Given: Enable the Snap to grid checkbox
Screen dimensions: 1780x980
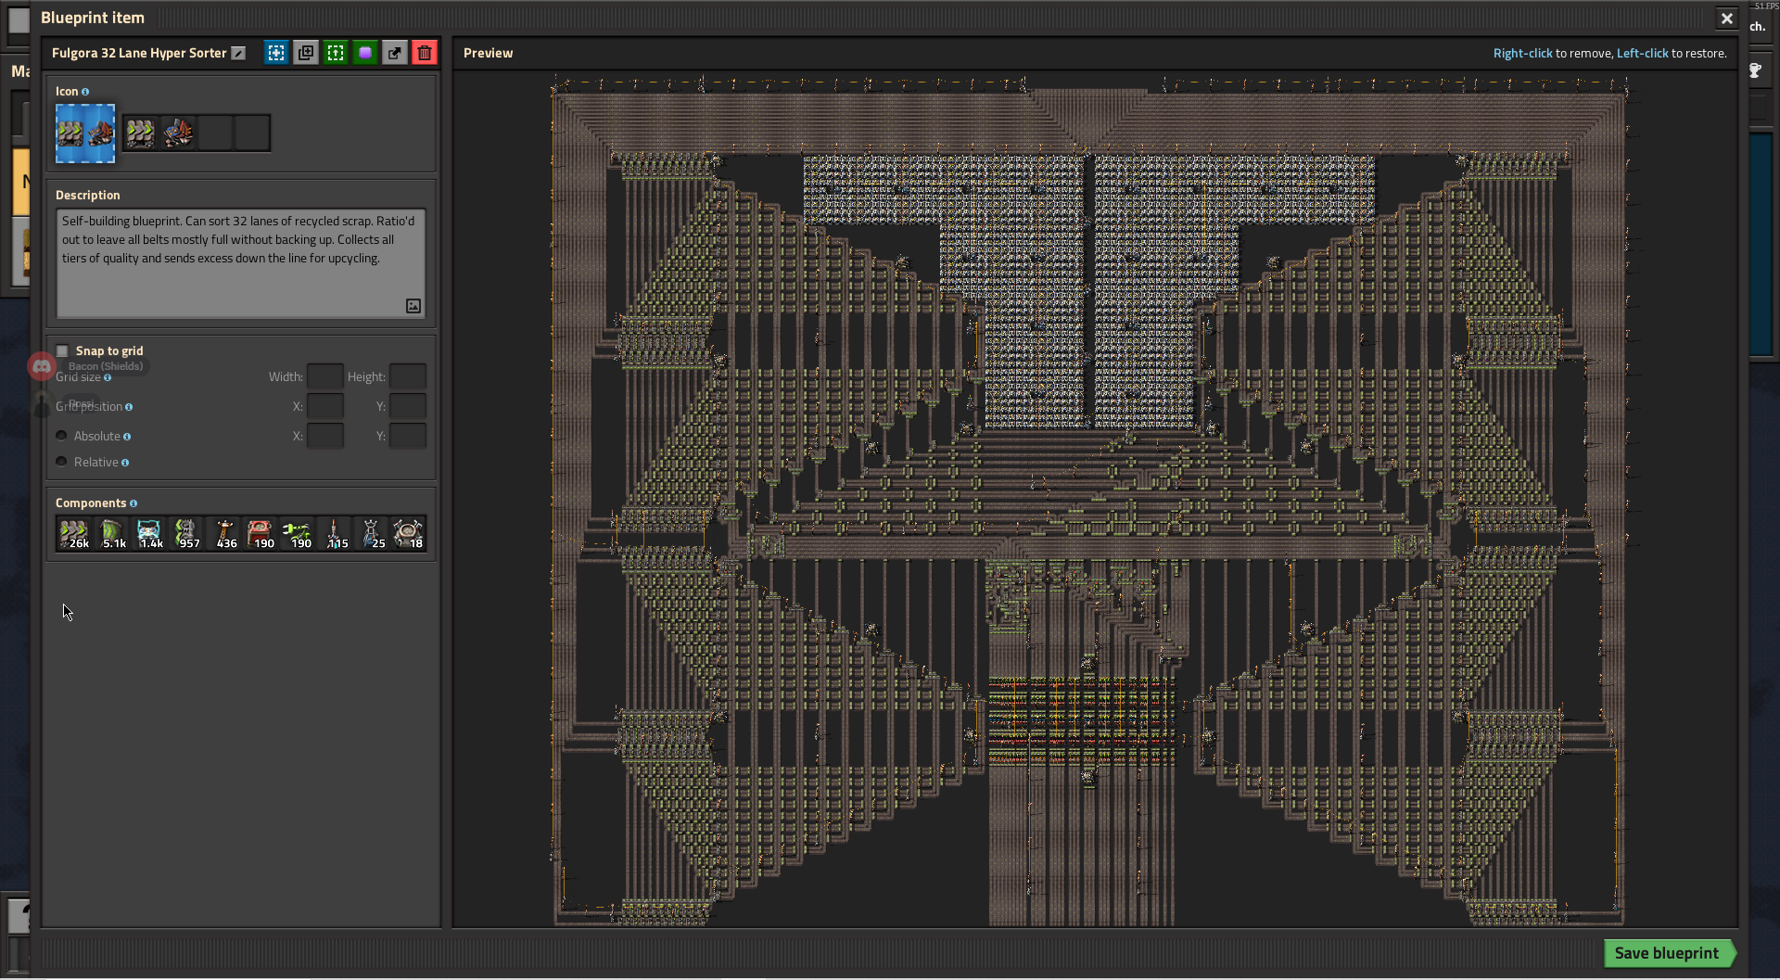Looking at the screenshot, I should 62,350.
